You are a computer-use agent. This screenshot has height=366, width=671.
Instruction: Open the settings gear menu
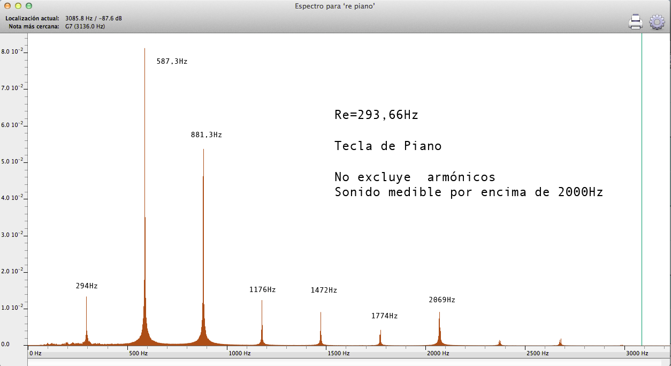[x=657, y=22]
